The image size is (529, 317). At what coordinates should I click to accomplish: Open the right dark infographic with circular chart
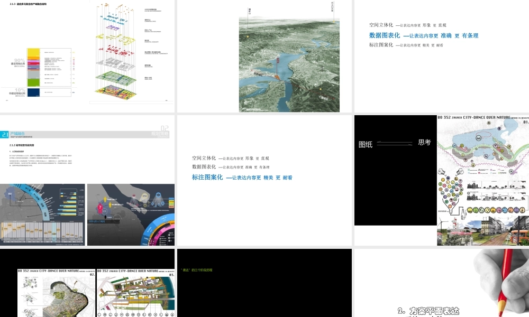(131, 214)
